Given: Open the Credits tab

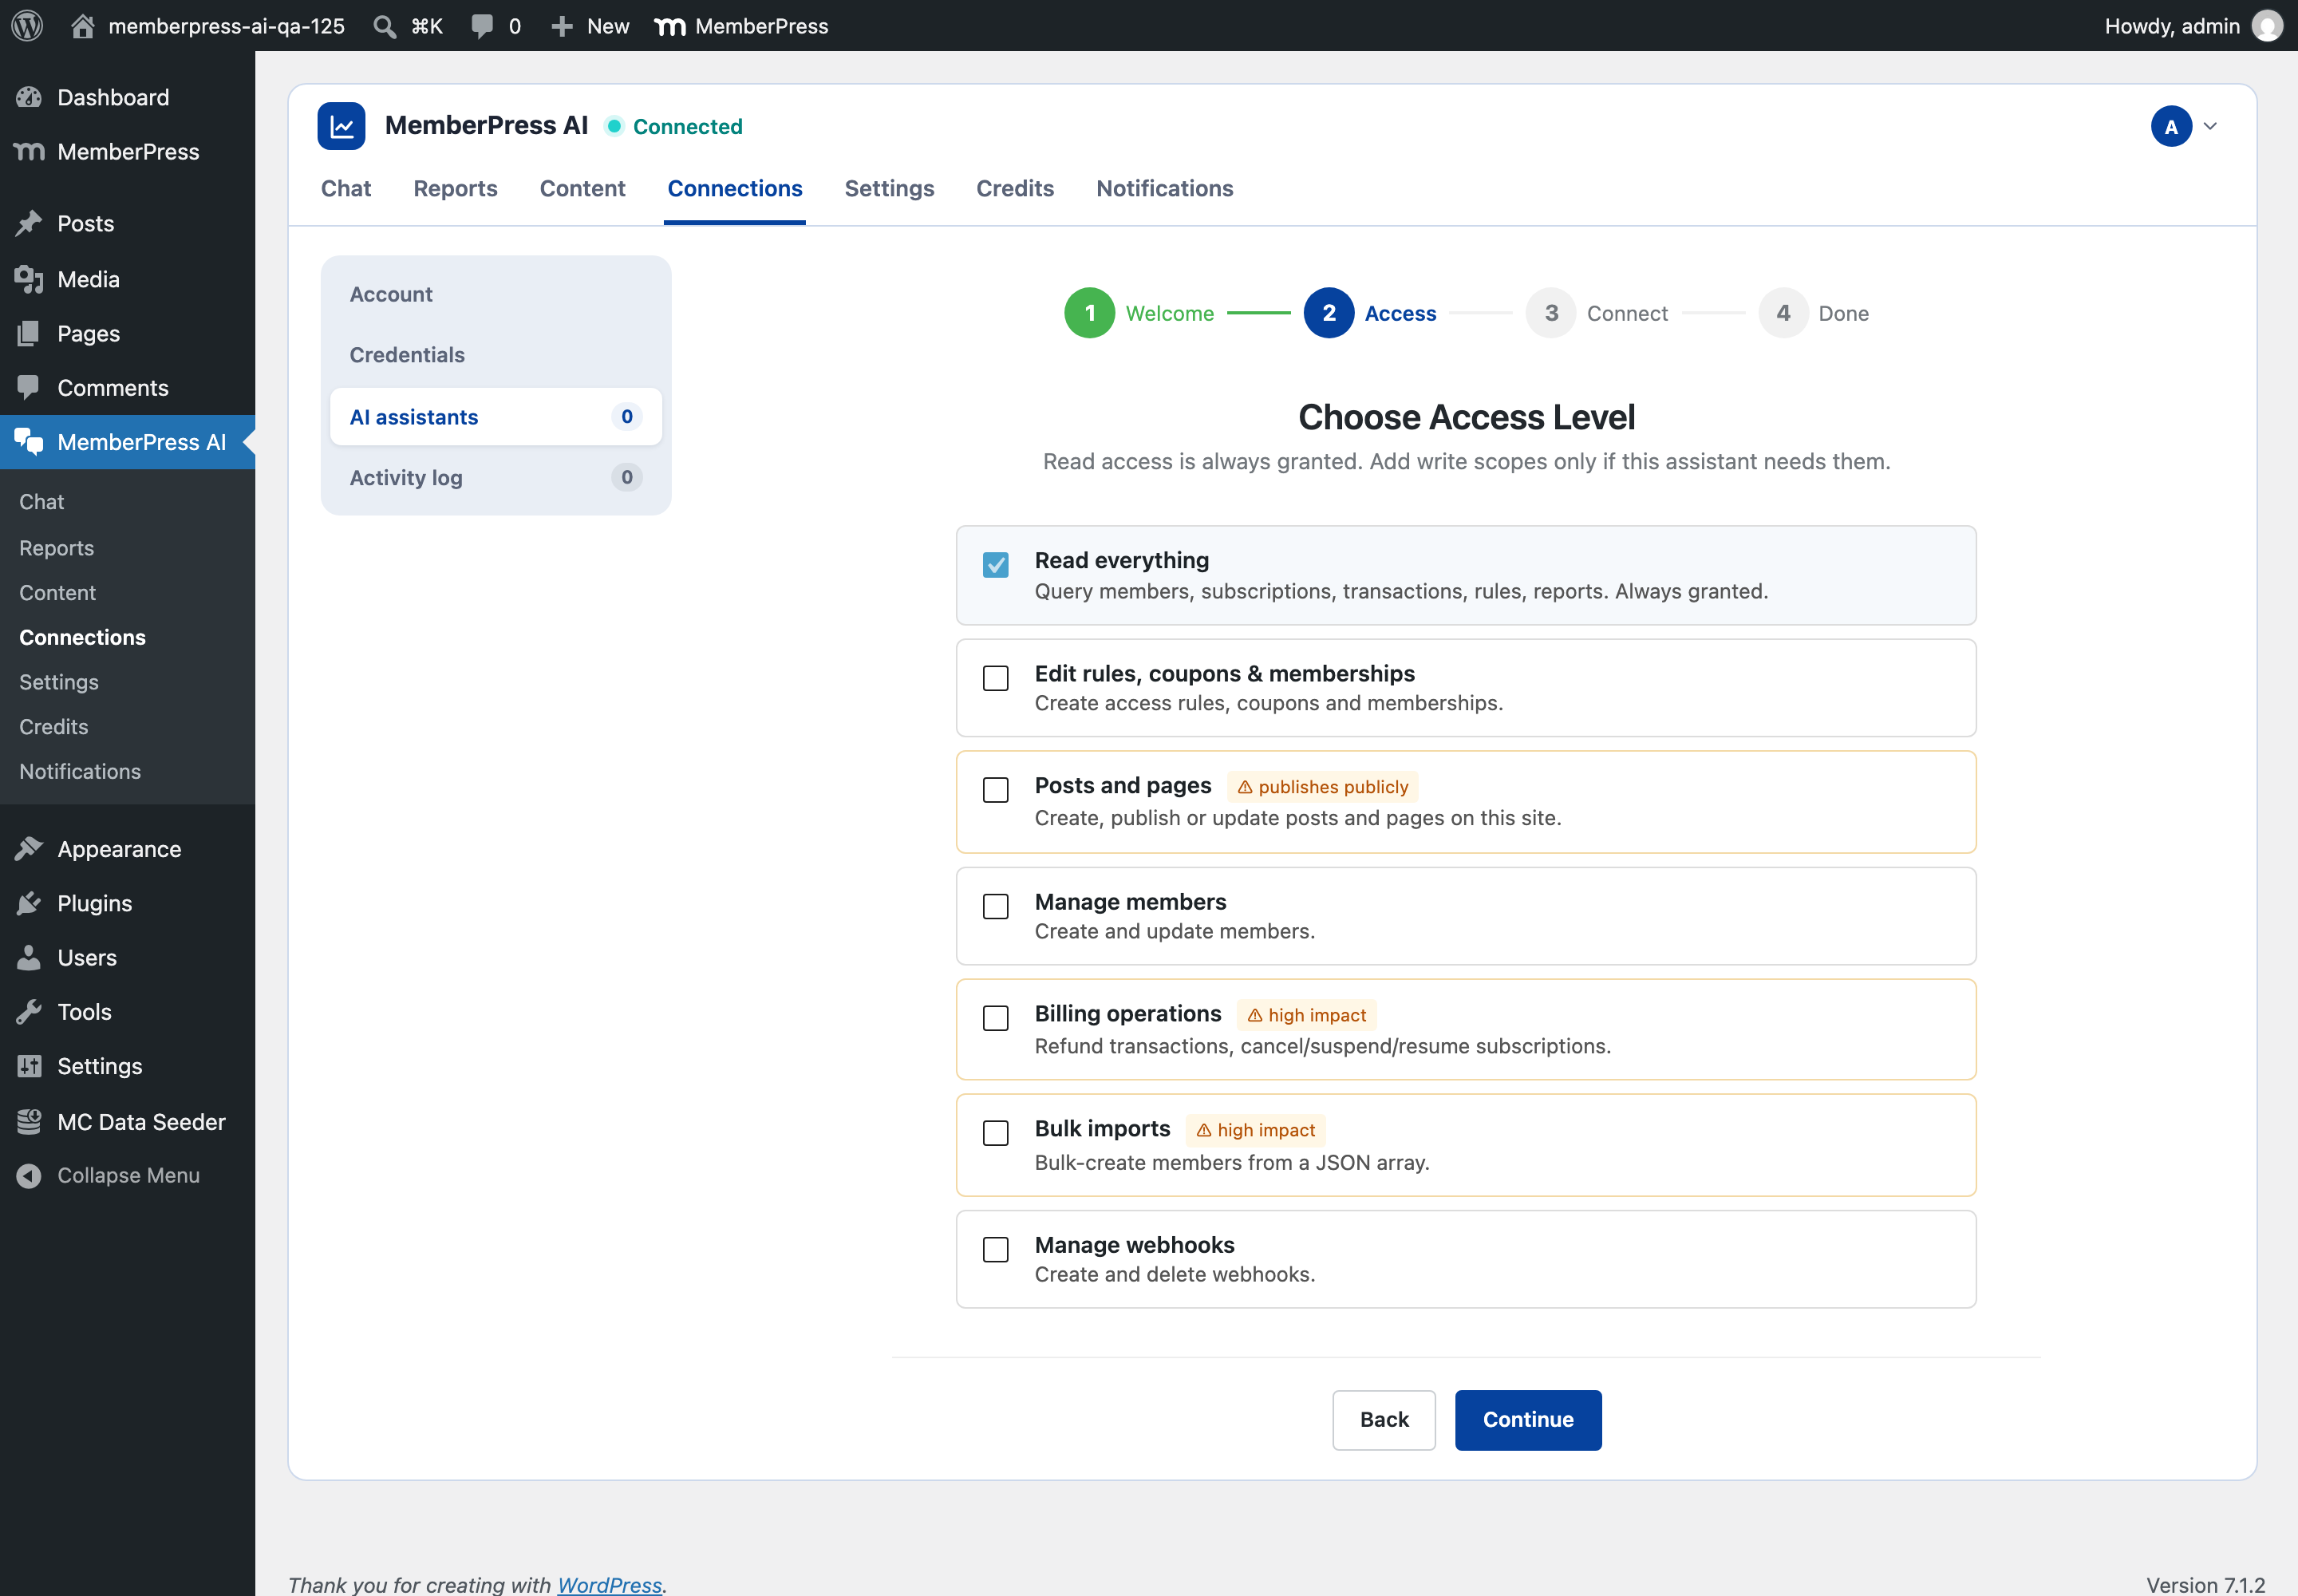Looking at the screenshot, I should pos(1015,188).
